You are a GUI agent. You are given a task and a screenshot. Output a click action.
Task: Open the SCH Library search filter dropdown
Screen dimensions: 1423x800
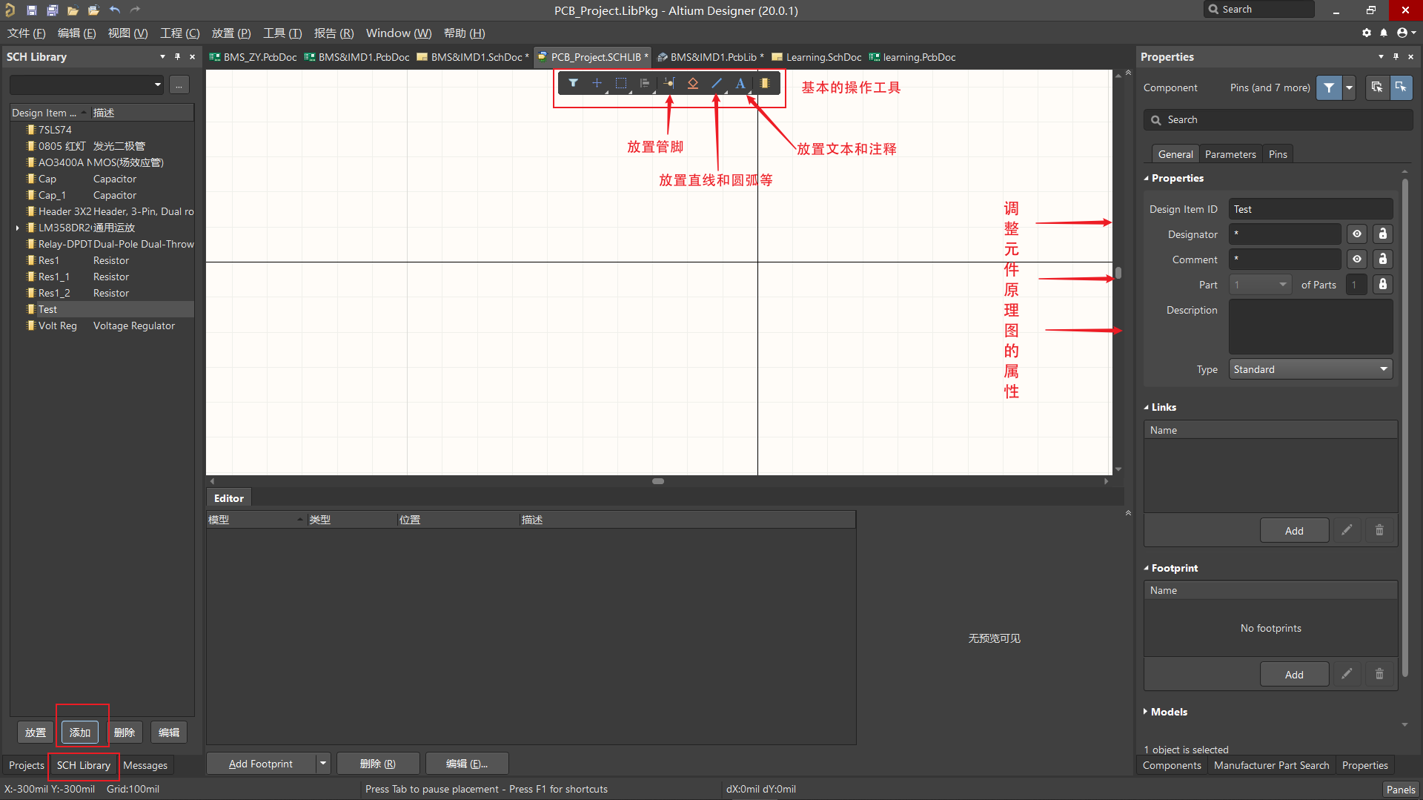pyautogui.click(x=158, y=85)
